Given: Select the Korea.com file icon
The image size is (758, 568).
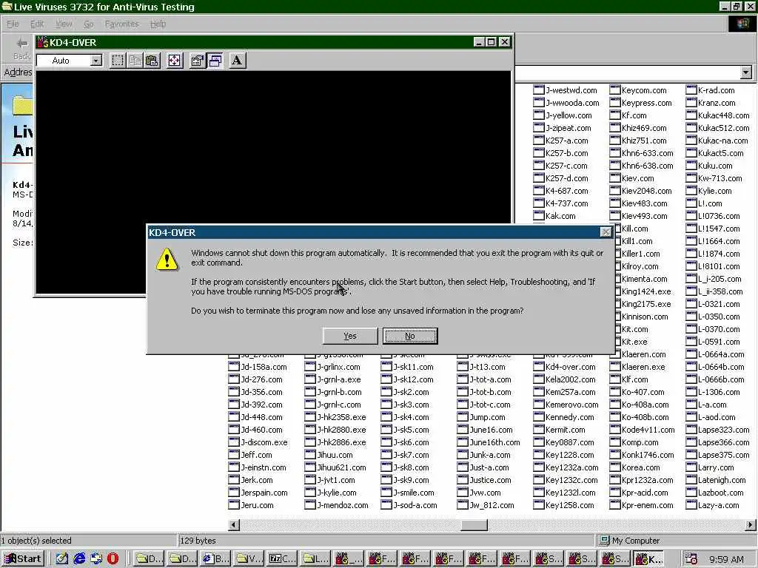Looking at the screenshot, I should pyautogui.click(x=615, y=467).
